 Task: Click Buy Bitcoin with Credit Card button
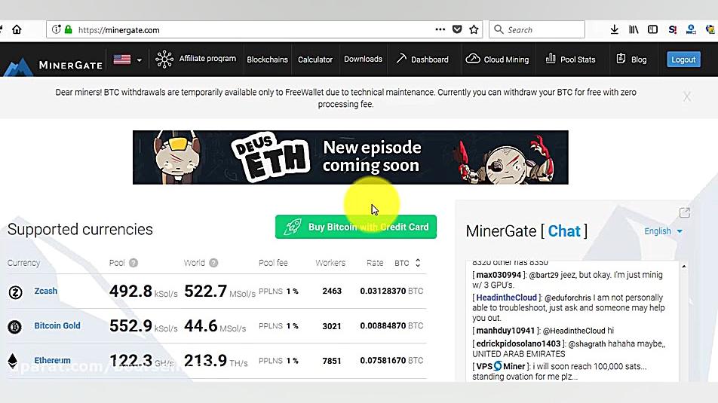[x=356, y=227]
